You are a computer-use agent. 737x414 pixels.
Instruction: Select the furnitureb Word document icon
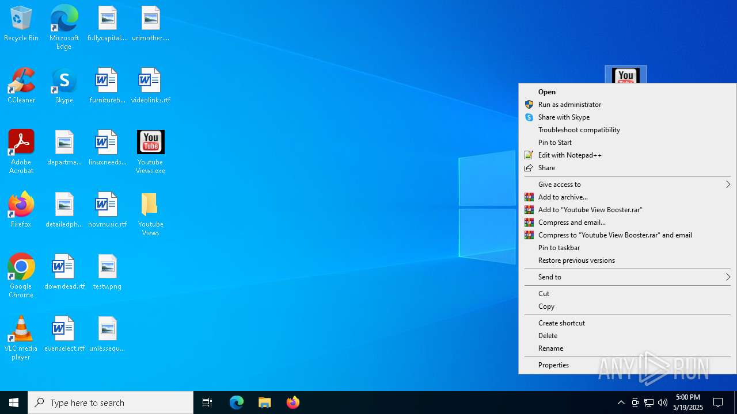[107, 86]
